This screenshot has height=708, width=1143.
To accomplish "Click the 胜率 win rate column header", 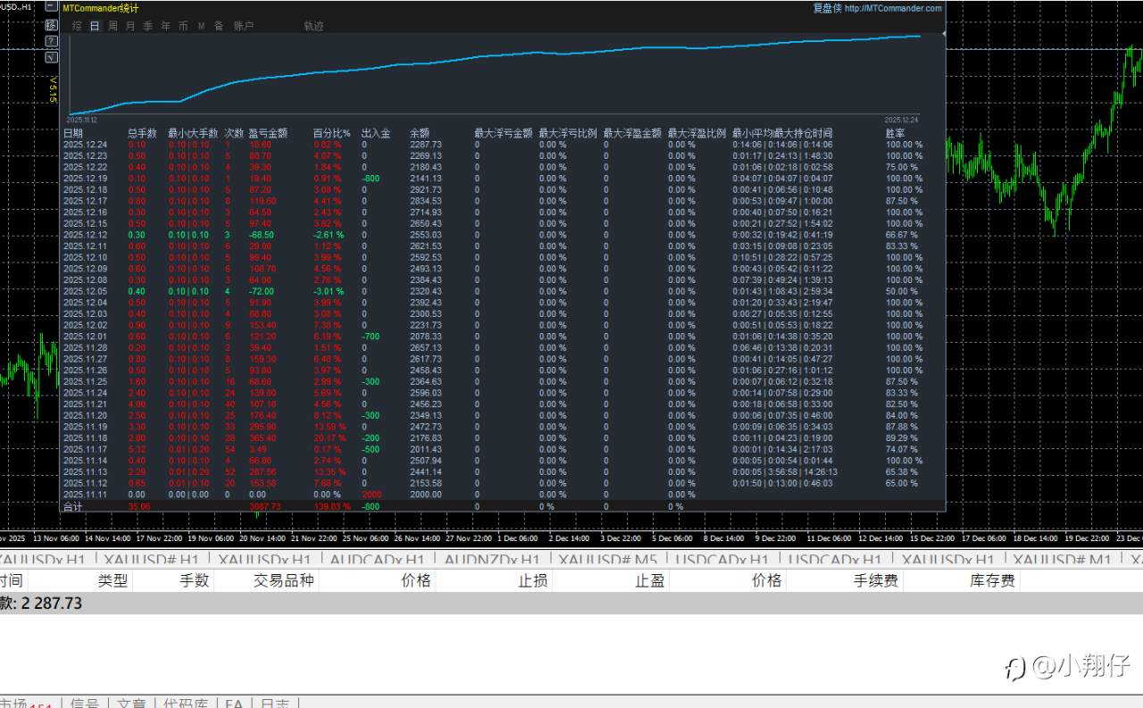I will click(x=895, y=133).
